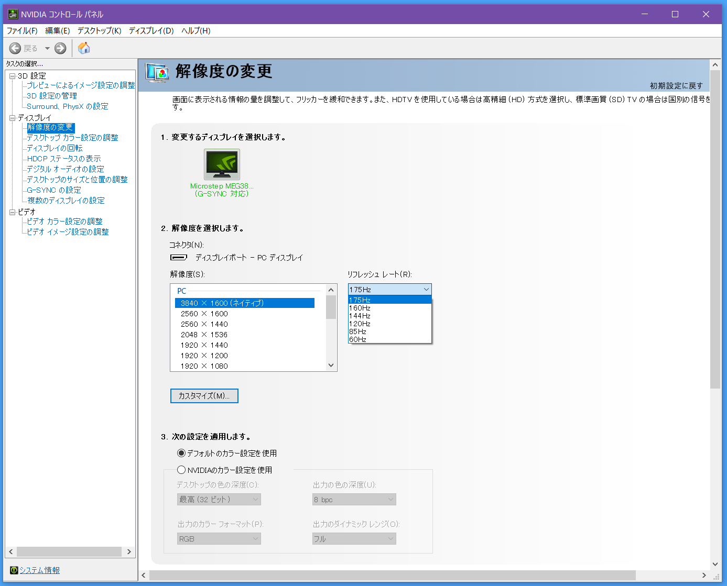Collapse the ビデオ tree node
The height and width of the screenshot is (586, 727).
tap(12, 212)
